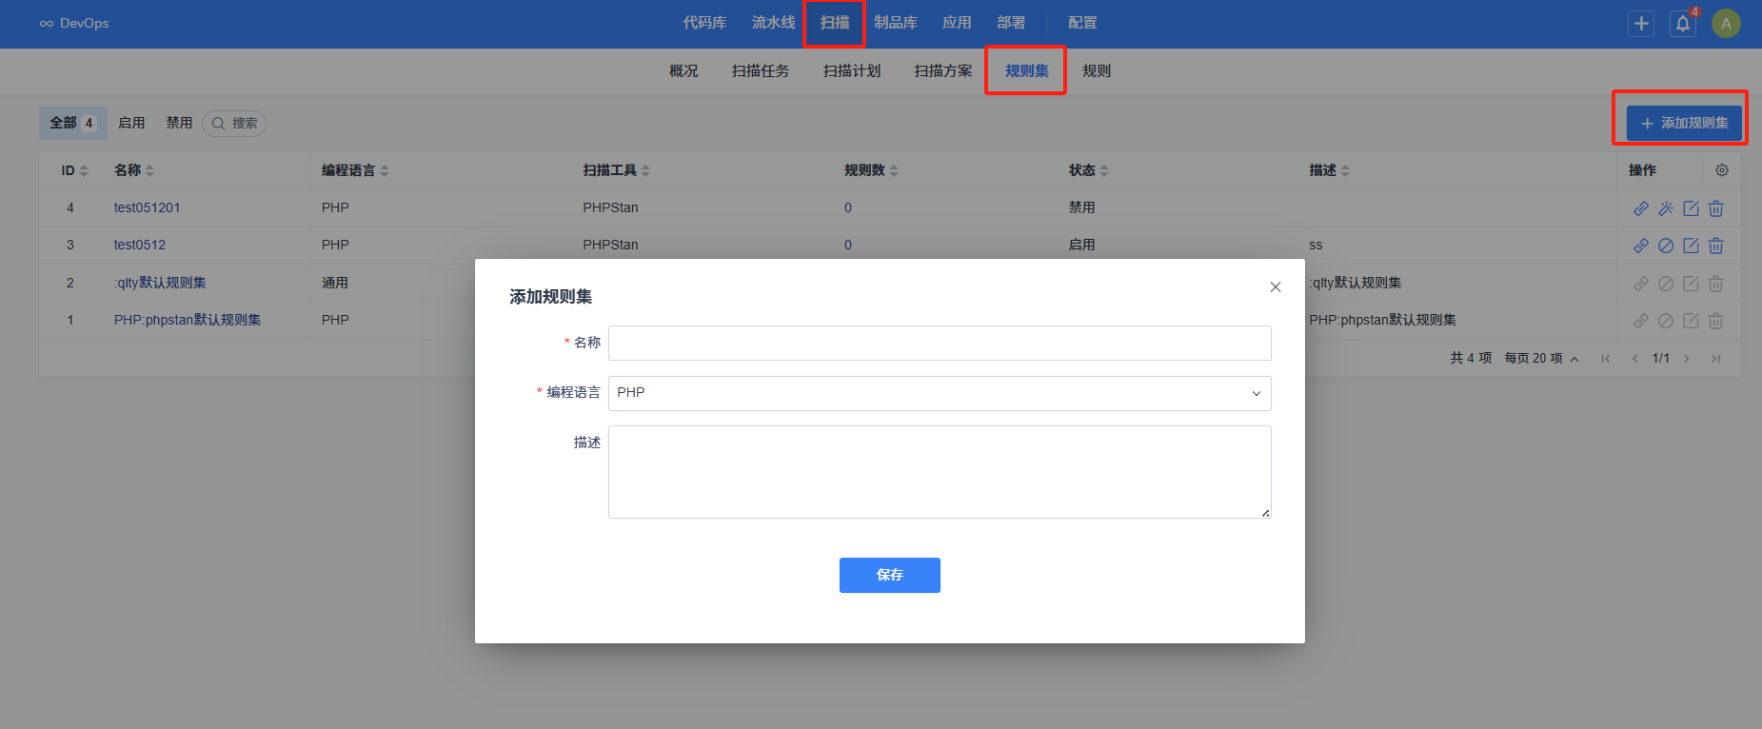Open the 流水线 top menu
The height and width of the screenshot is (729, 1762).
tap(773, 23)
